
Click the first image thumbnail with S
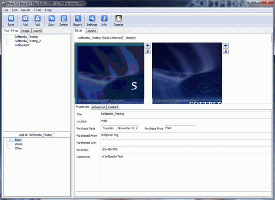pyautogui.click(x=109, y=73)
